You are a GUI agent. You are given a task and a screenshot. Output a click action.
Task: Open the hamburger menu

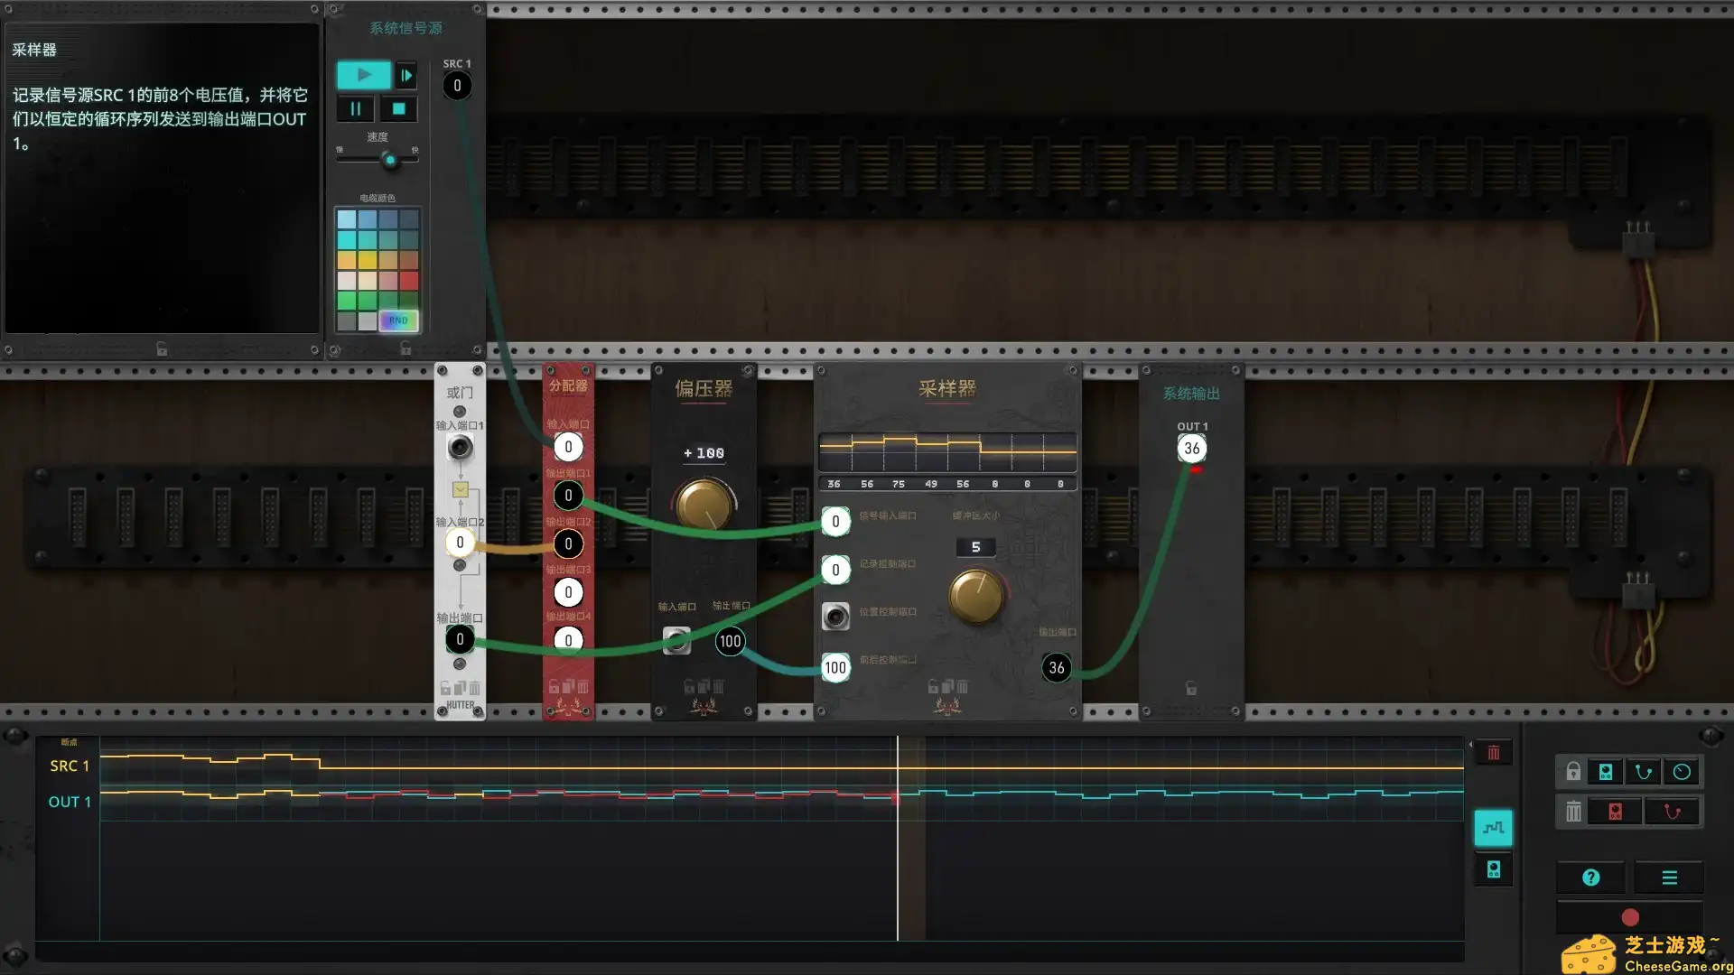click(x=1669, y=877)
